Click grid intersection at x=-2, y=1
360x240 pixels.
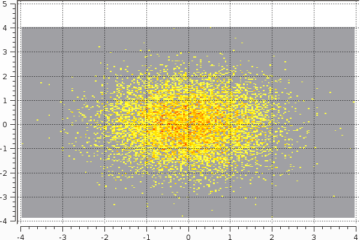pyautogui.click(x=104, y=100)
